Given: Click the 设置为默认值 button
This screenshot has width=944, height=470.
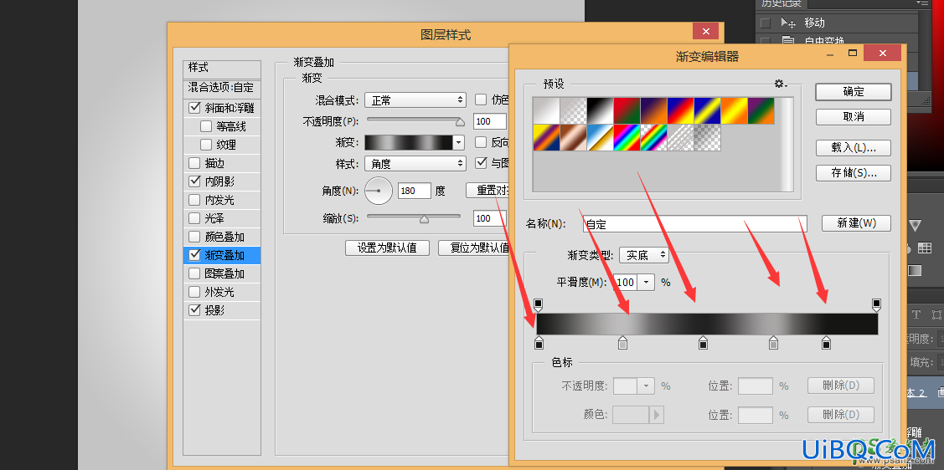Looking at the screenshot, I should (387, 248).
